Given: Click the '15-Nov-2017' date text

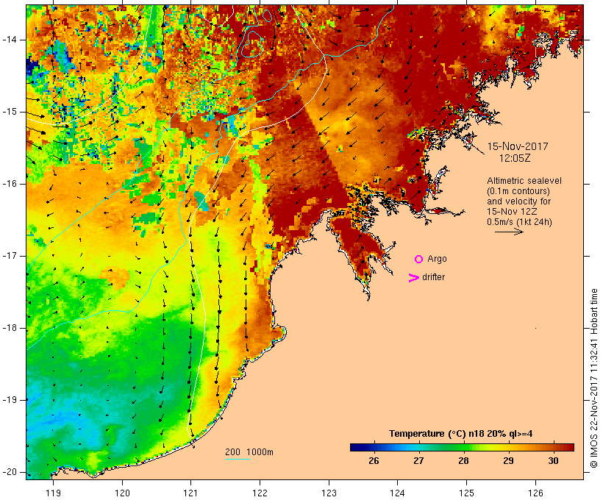Looking at the screenshot, I should tap(518, 146).
